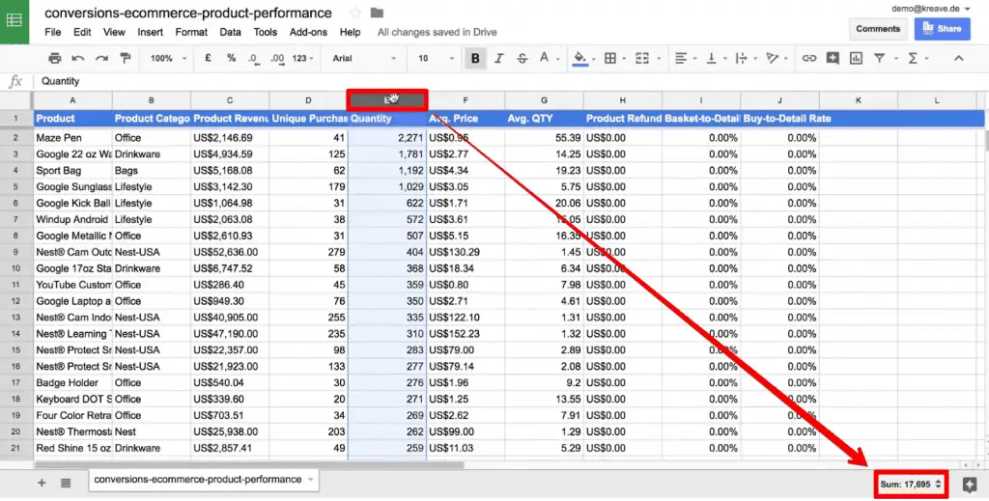Image resolution: width=989 pixels, height=501 pixels.
Task: Open the Explore button
Action: pyautogui.click(x=970, y=484)
